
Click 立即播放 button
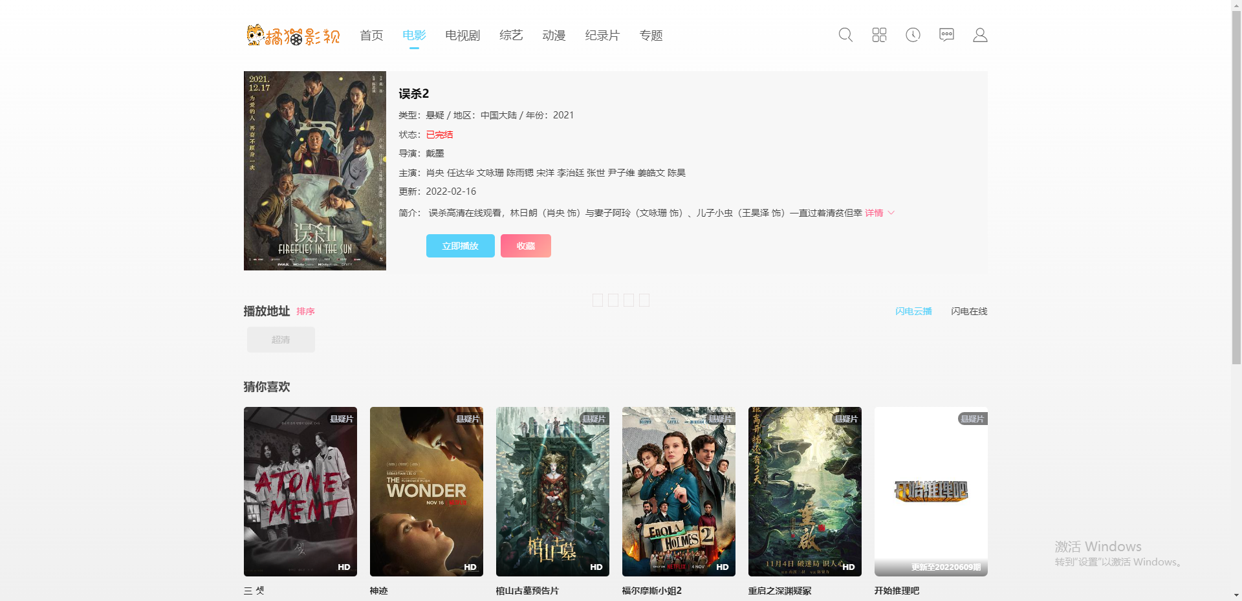[461, 246]
